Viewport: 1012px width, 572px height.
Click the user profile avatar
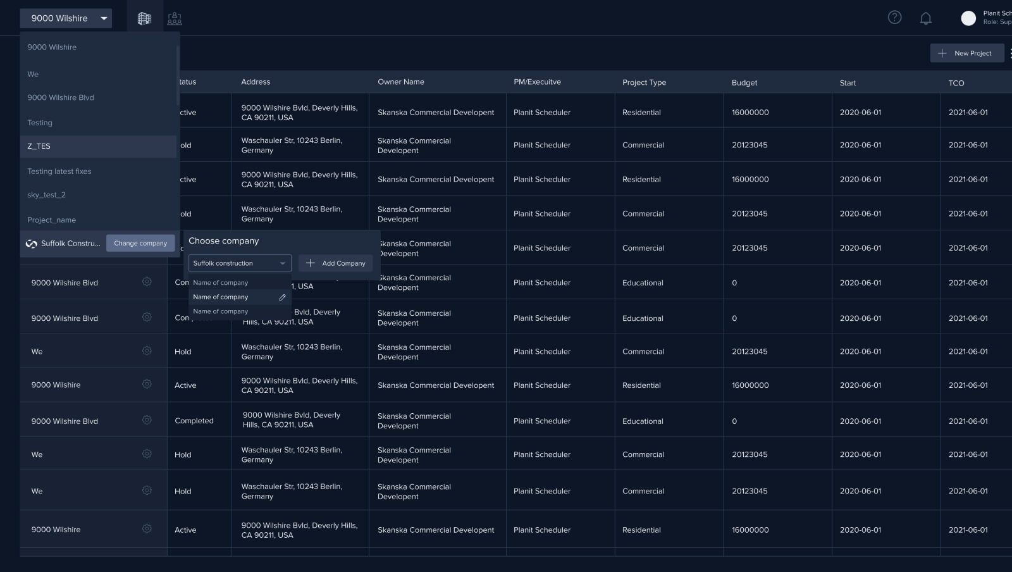968,18
